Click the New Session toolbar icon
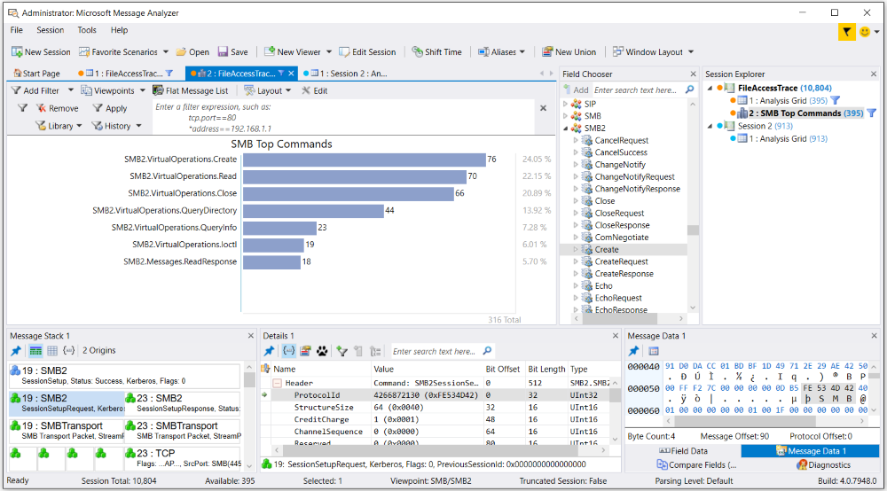This screenshot has height=491, width=887. click(41, 52)
